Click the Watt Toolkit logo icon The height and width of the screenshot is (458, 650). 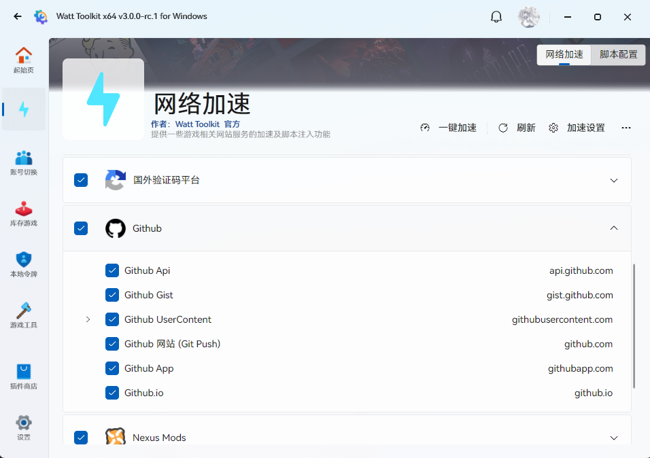pyautogui.click(x=41, y=16)
